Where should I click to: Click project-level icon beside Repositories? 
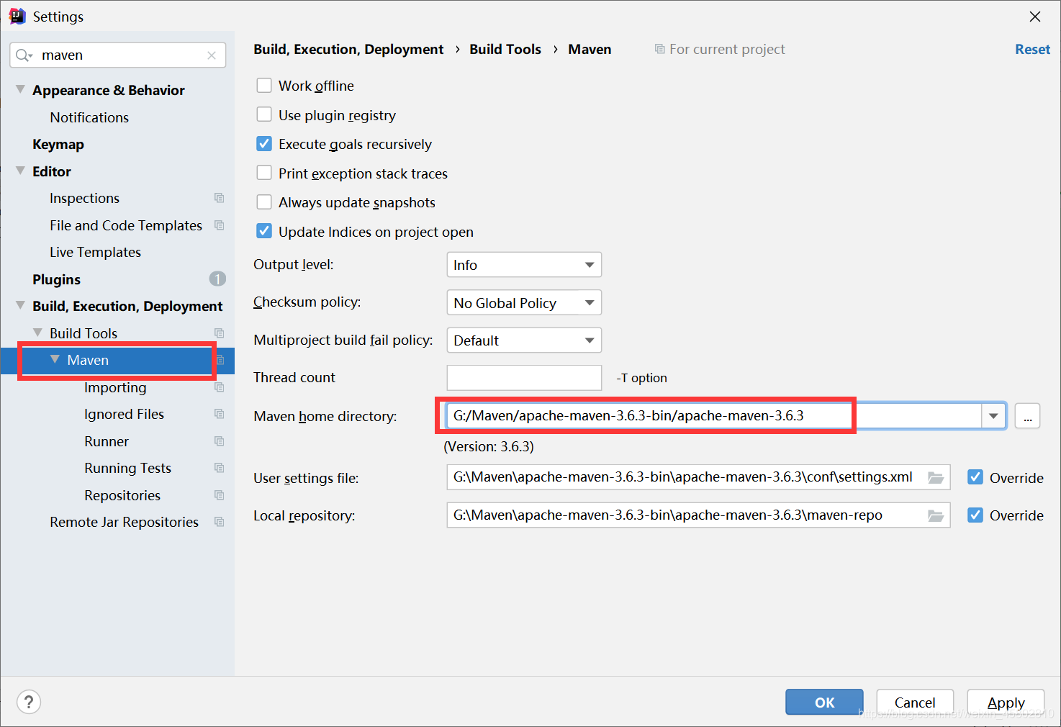coord(220,495)
